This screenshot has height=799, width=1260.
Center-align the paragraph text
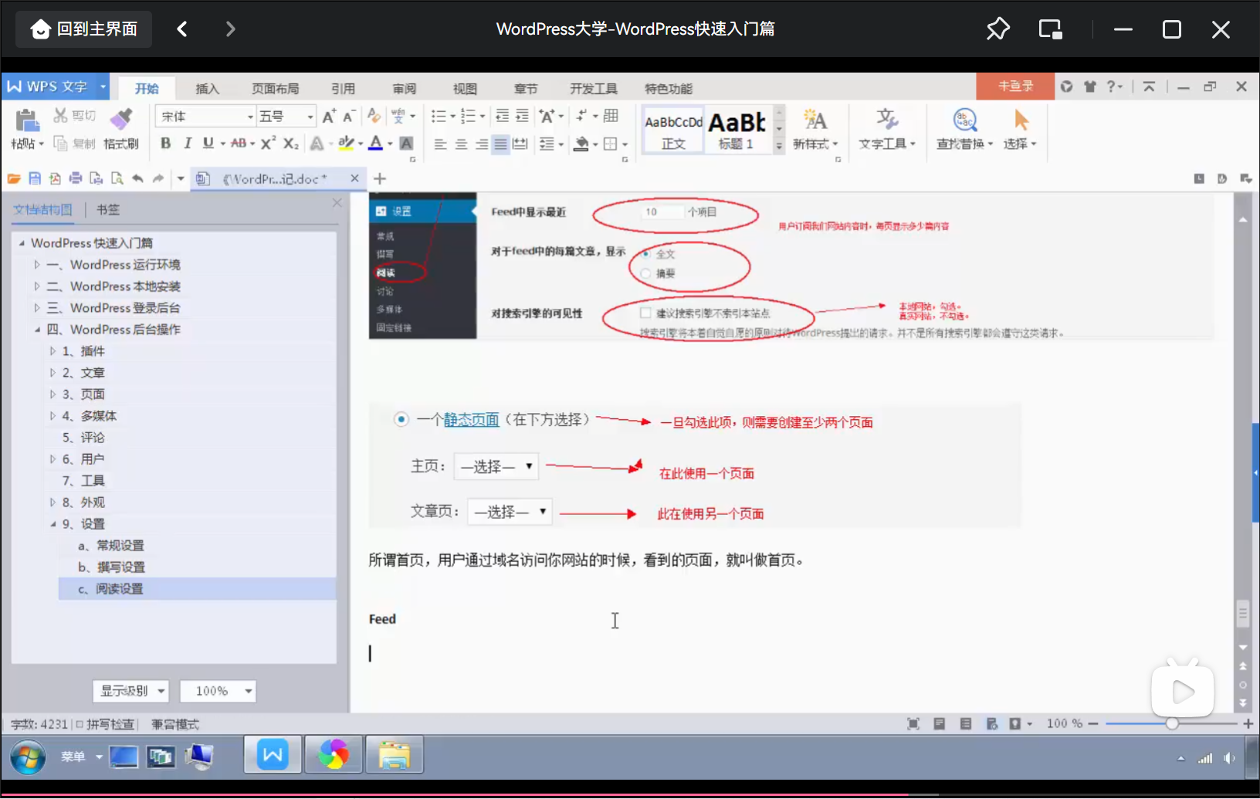point(461,144)
